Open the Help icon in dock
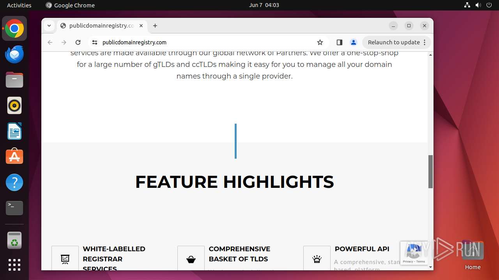This screenshot has height=280, width=499. click(14, 182)
